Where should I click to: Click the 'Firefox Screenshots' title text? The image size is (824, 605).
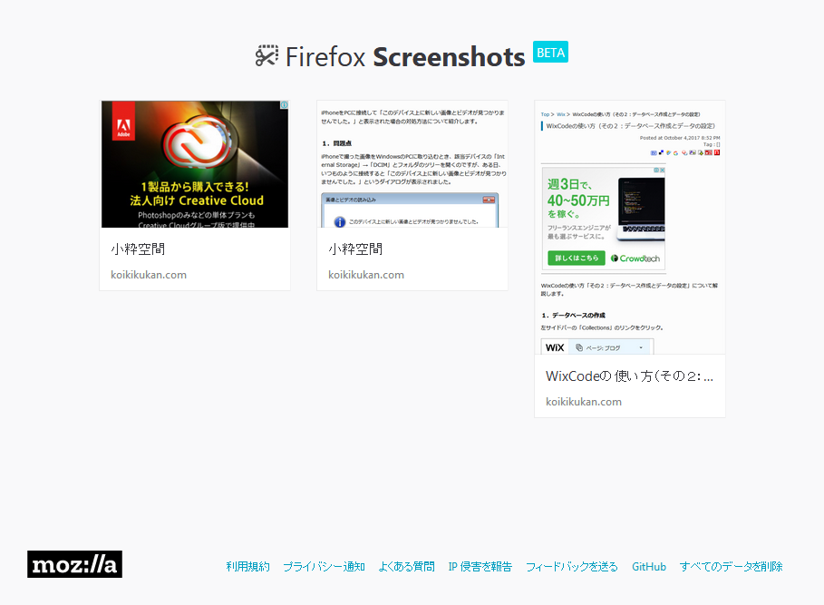pyautogui.click(x=405, y=57)
